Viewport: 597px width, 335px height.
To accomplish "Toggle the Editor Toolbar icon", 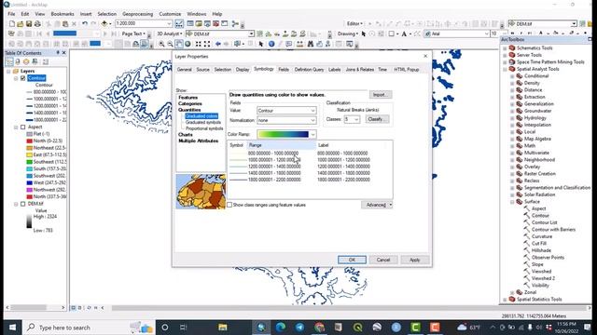I will pos(179,23).
